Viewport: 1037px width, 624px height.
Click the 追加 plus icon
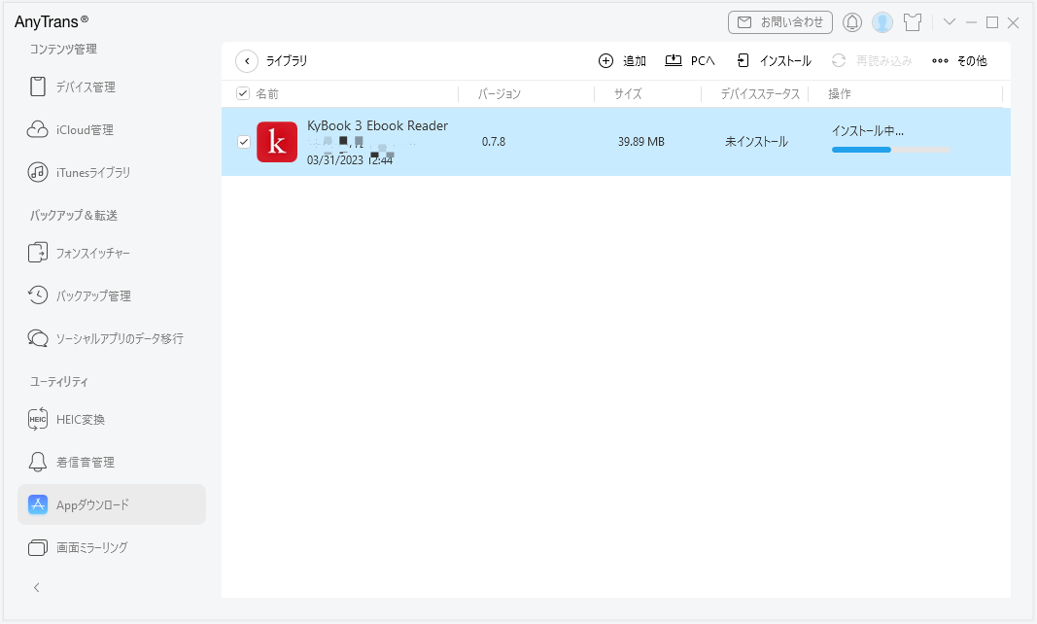(x=605, y=61)
